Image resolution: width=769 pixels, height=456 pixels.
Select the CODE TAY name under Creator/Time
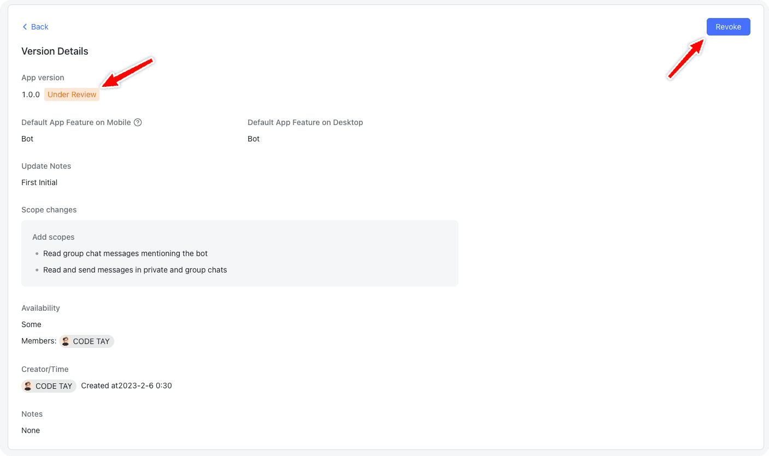[54, 386]
